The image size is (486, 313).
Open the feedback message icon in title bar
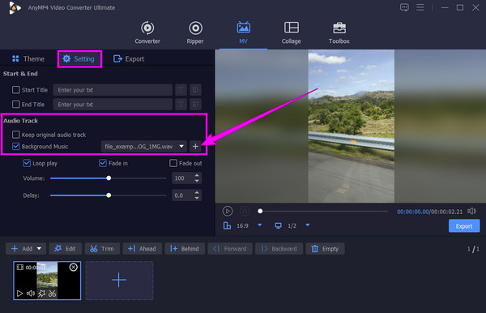point(404,7)
